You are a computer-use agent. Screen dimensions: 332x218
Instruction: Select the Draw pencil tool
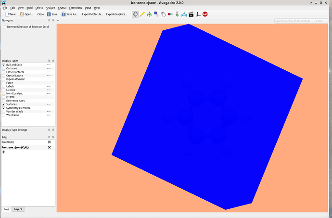pos(142,14)
